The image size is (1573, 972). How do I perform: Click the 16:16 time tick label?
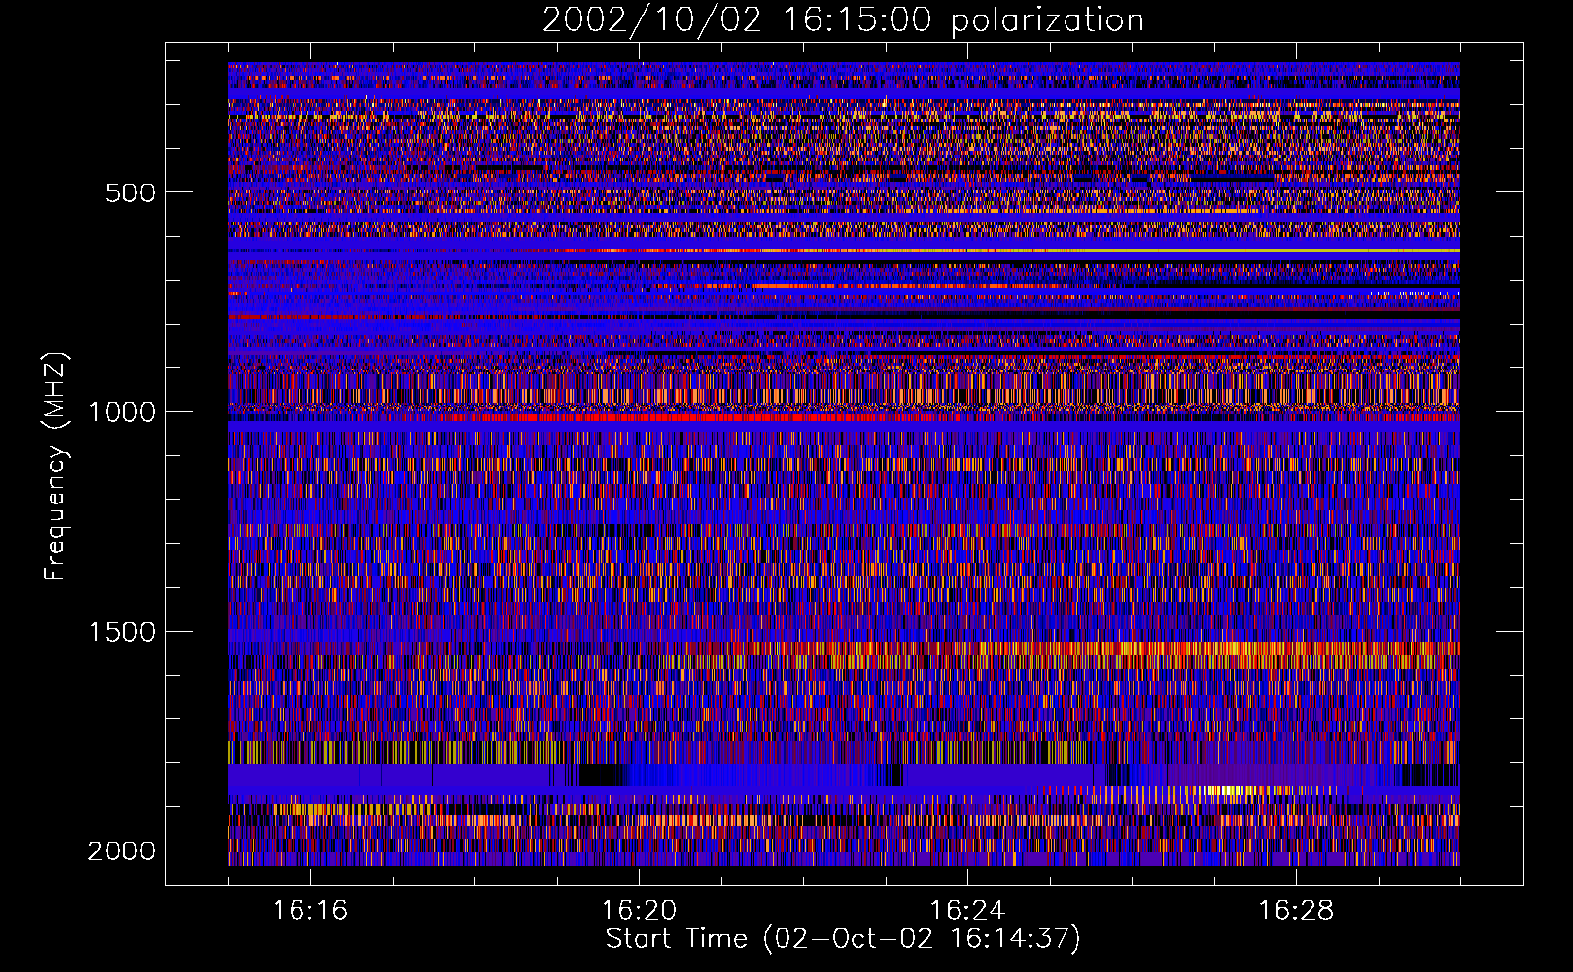point(310,911)
